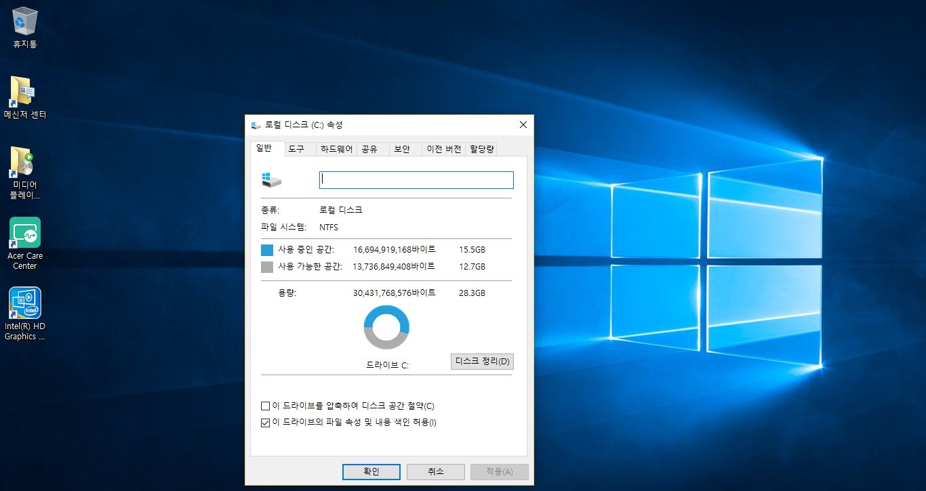
Task: Click the 13,736,849,408바이트 free space value
Action: pos(395,267)
